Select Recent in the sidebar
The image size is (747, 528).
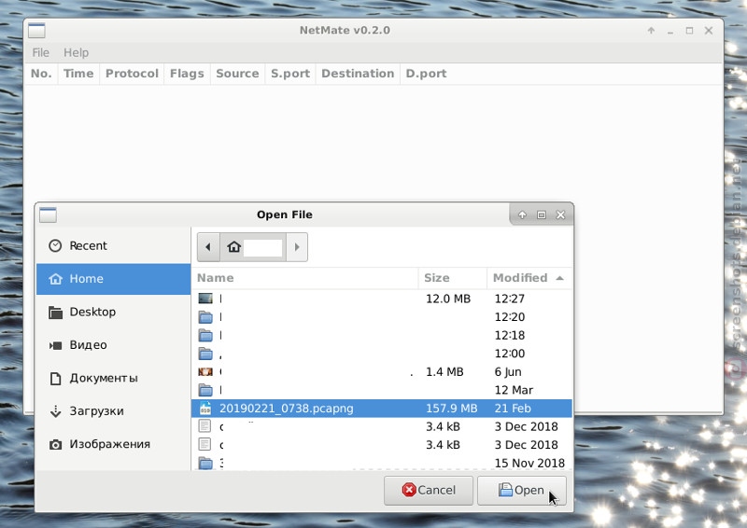(113, 245)
